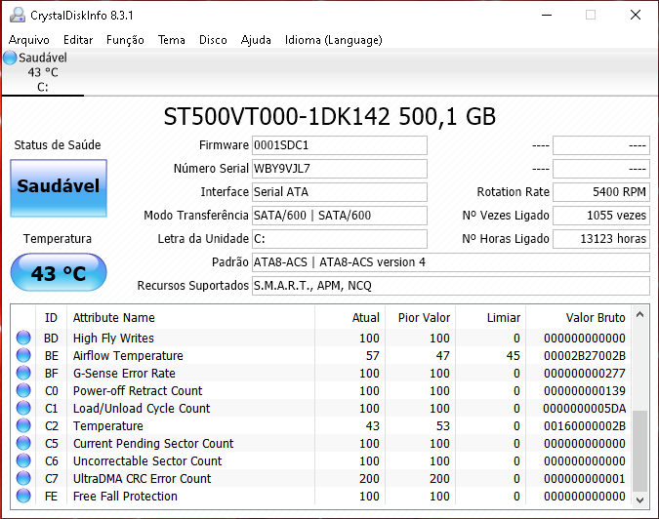Click status orb of Load/Unload Cycle Count row

(x=23, y=408)
